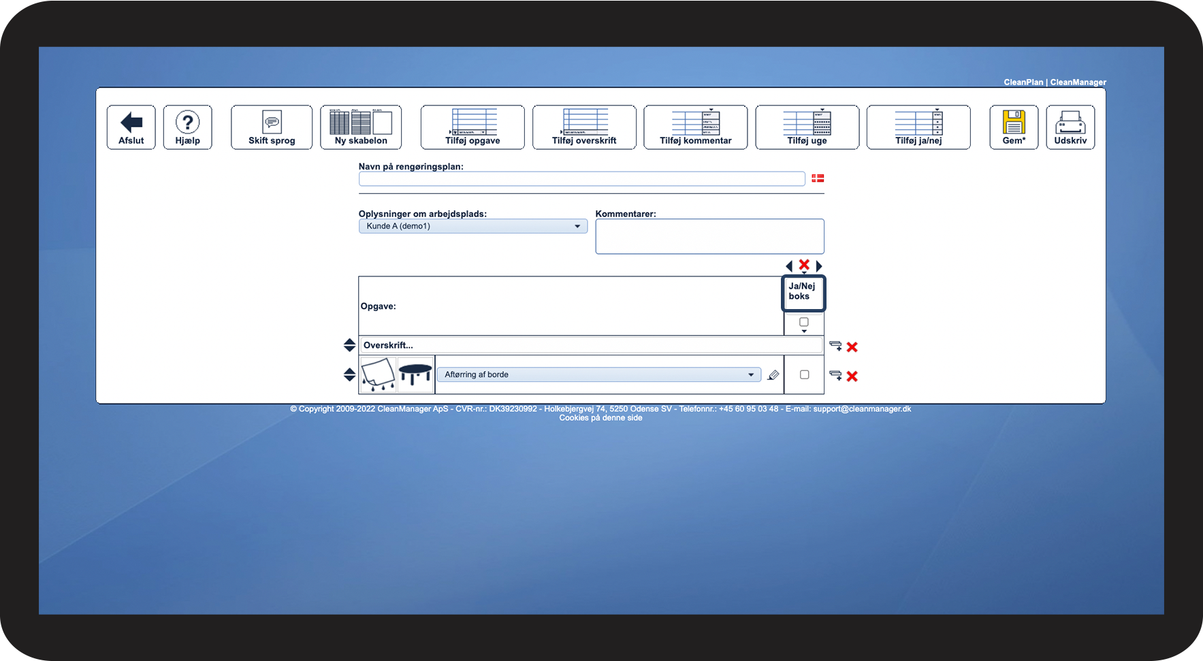The image size is (1203, 661).
Task: Click the table picture in the task row
Action: (x=415, y=374)
